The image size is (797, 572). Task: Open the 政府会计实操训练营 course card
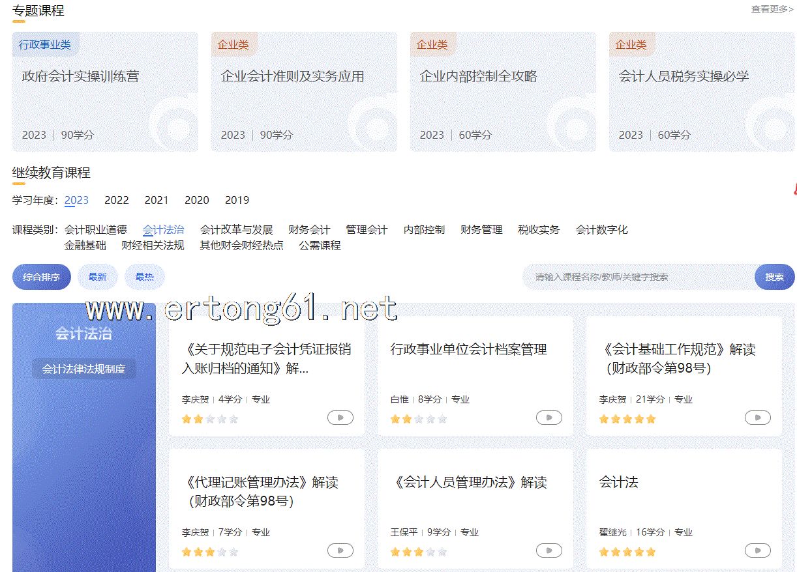click(105, 92)
